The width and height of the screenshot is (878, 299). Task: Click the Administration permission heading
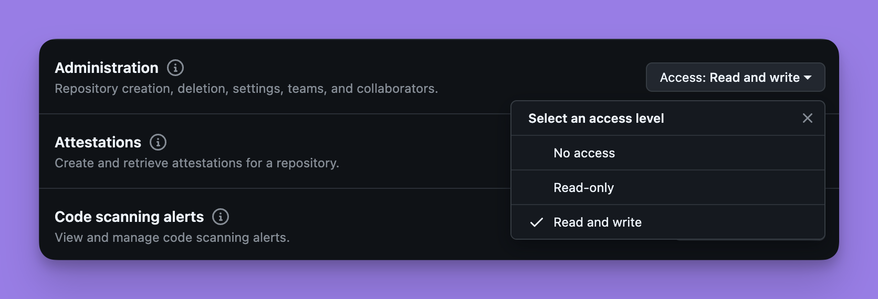pyautogui.click(x=107, y=68)
